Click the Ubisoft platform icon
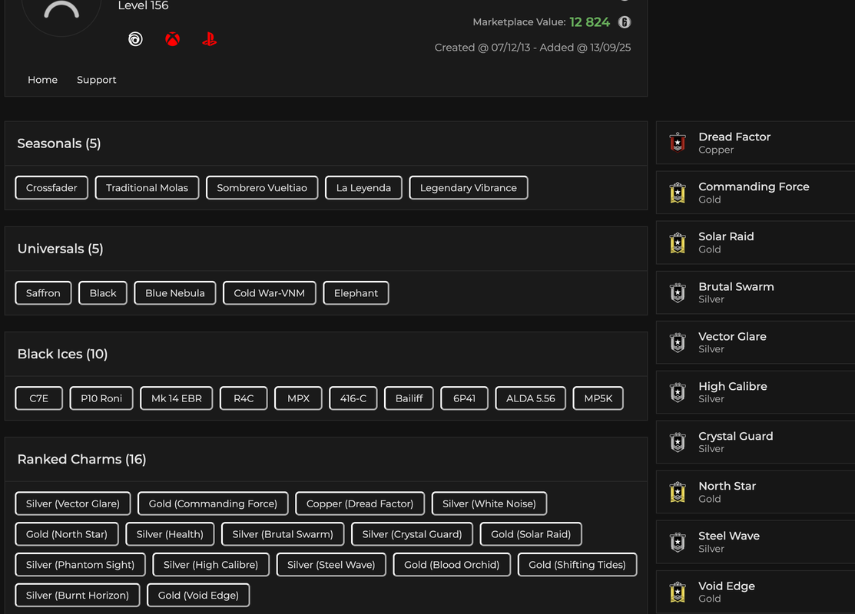 tap(135, 39)
